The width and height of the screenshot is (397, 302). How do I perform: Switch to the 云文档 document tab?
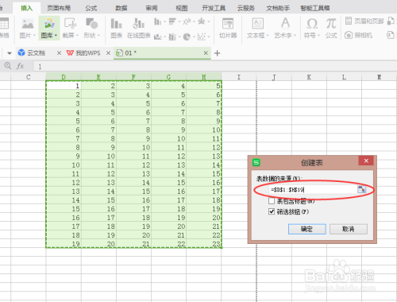pos(36,53)
